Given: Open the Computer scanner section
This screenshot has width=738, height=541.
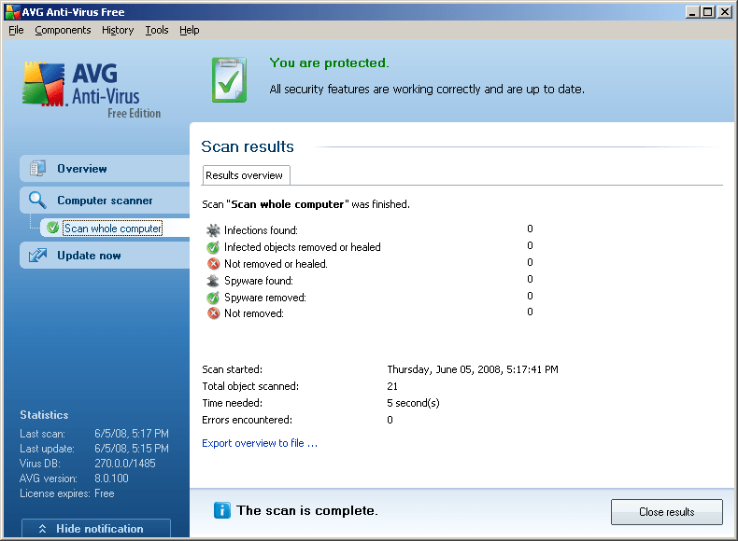Looking at the screenshot, I should tap(105, 201).
